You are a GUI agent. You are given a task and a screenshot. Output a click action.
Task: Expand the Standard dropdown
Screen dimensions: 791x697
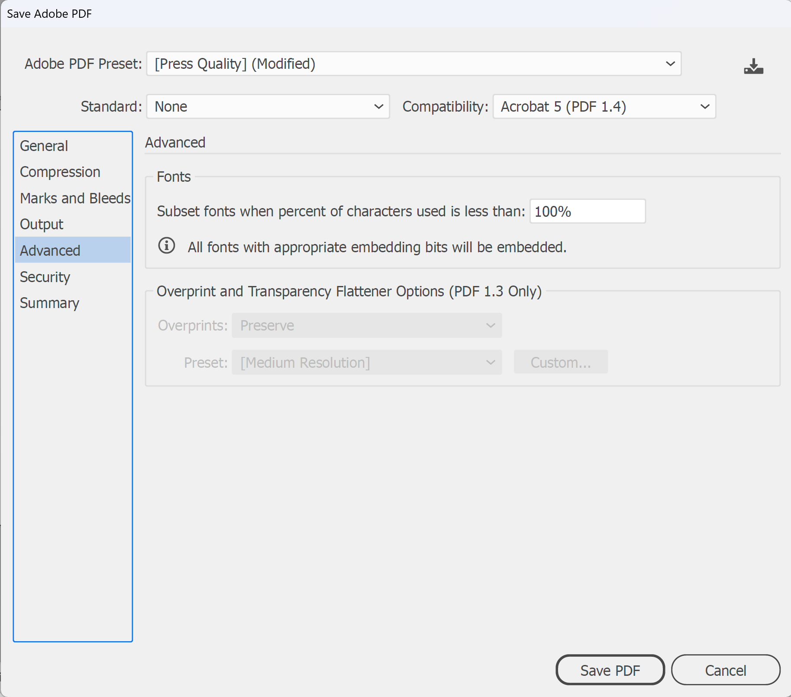(x=268, y=106)
